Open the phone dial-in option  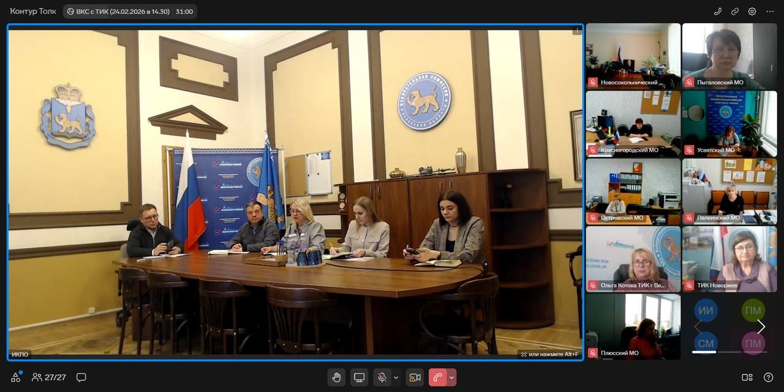click(718, 11)
